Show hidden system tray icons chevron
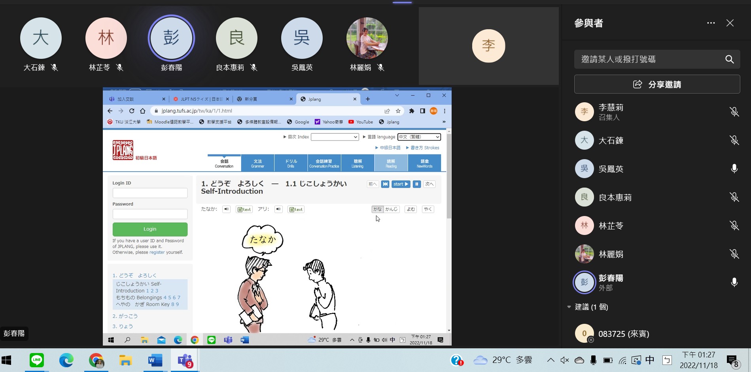The height and width of the screenshot is (372, 751). (550, 360)
